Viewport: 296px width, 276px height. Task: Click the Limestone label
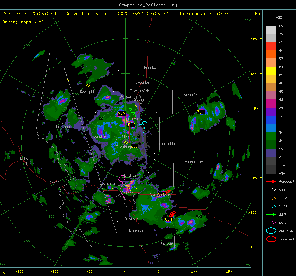[x=62, y=127]
